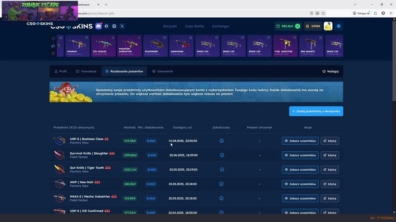Open the TRIARCH drop card

click(x=78, y=46)
